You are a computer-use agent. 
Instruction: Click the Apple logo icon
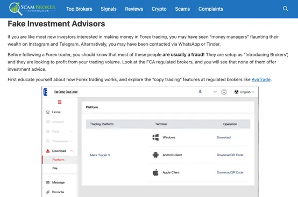pos(155,172)
